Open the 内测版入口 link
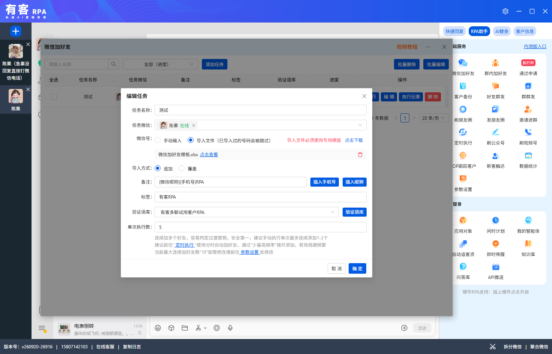 [535, 47]
